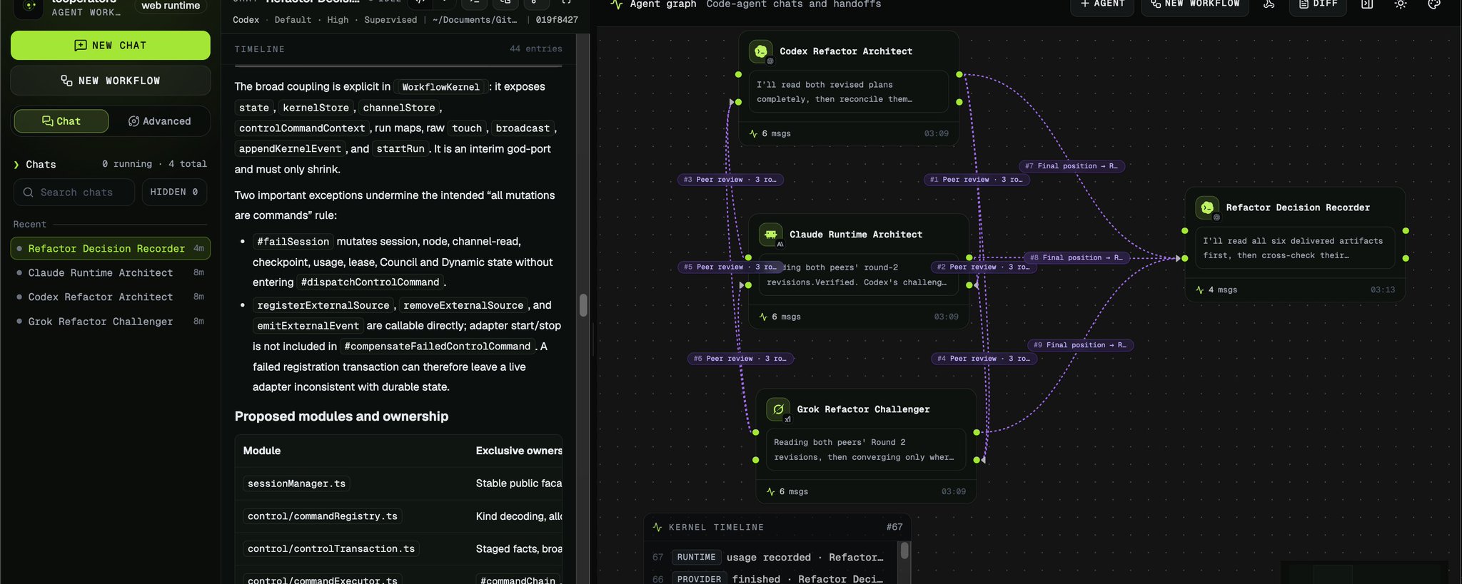
Task: Click the webhook icon beside DIFF
Action: pos(1269,4)
